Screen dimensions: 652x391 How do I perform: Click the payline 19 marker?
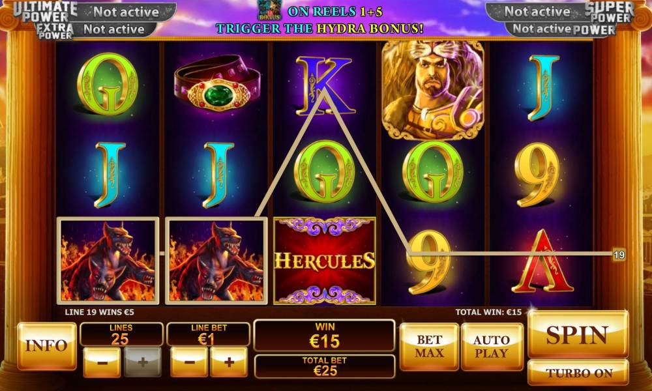pyautogui.click(x=619, y=255)
